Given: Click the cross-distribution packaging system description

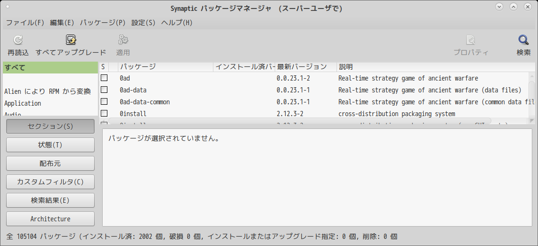Looking at the screenshot, I should pyautogui.click(x=397, y=114).
